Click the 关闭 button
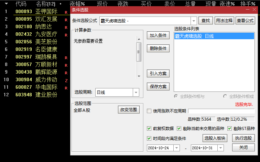The image size is (260, 162). click(243, 148)
